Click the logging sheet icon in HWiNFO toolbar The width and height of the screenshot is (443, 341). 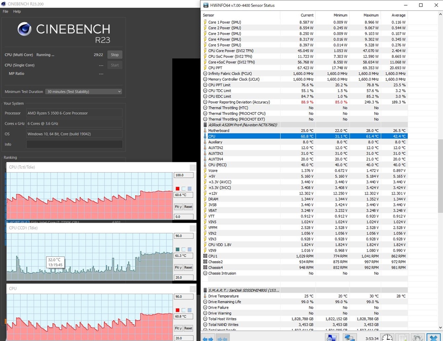pyautogui.click(x=402, y=338)
